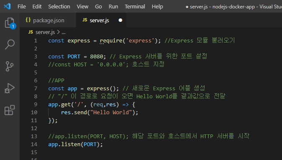This screenshot has width=282, height=160.
Task: Open the Run menu
Action: tap(113, 7)
